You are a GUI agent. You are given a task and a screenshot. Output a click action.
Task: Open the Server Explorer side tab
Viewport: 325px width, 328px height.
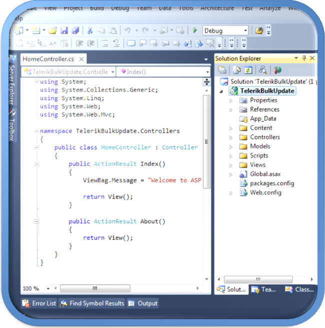click(12, 81)
